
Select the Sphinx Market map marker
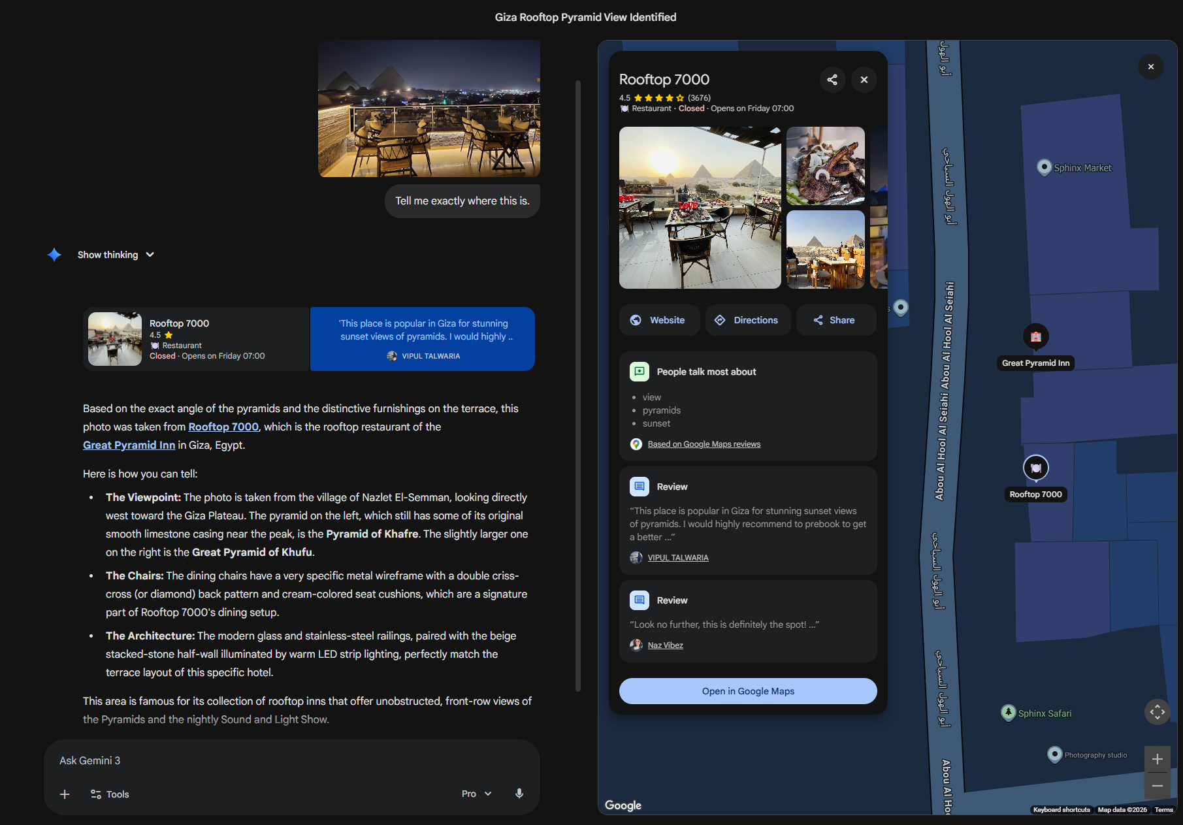pos(1044,167)
